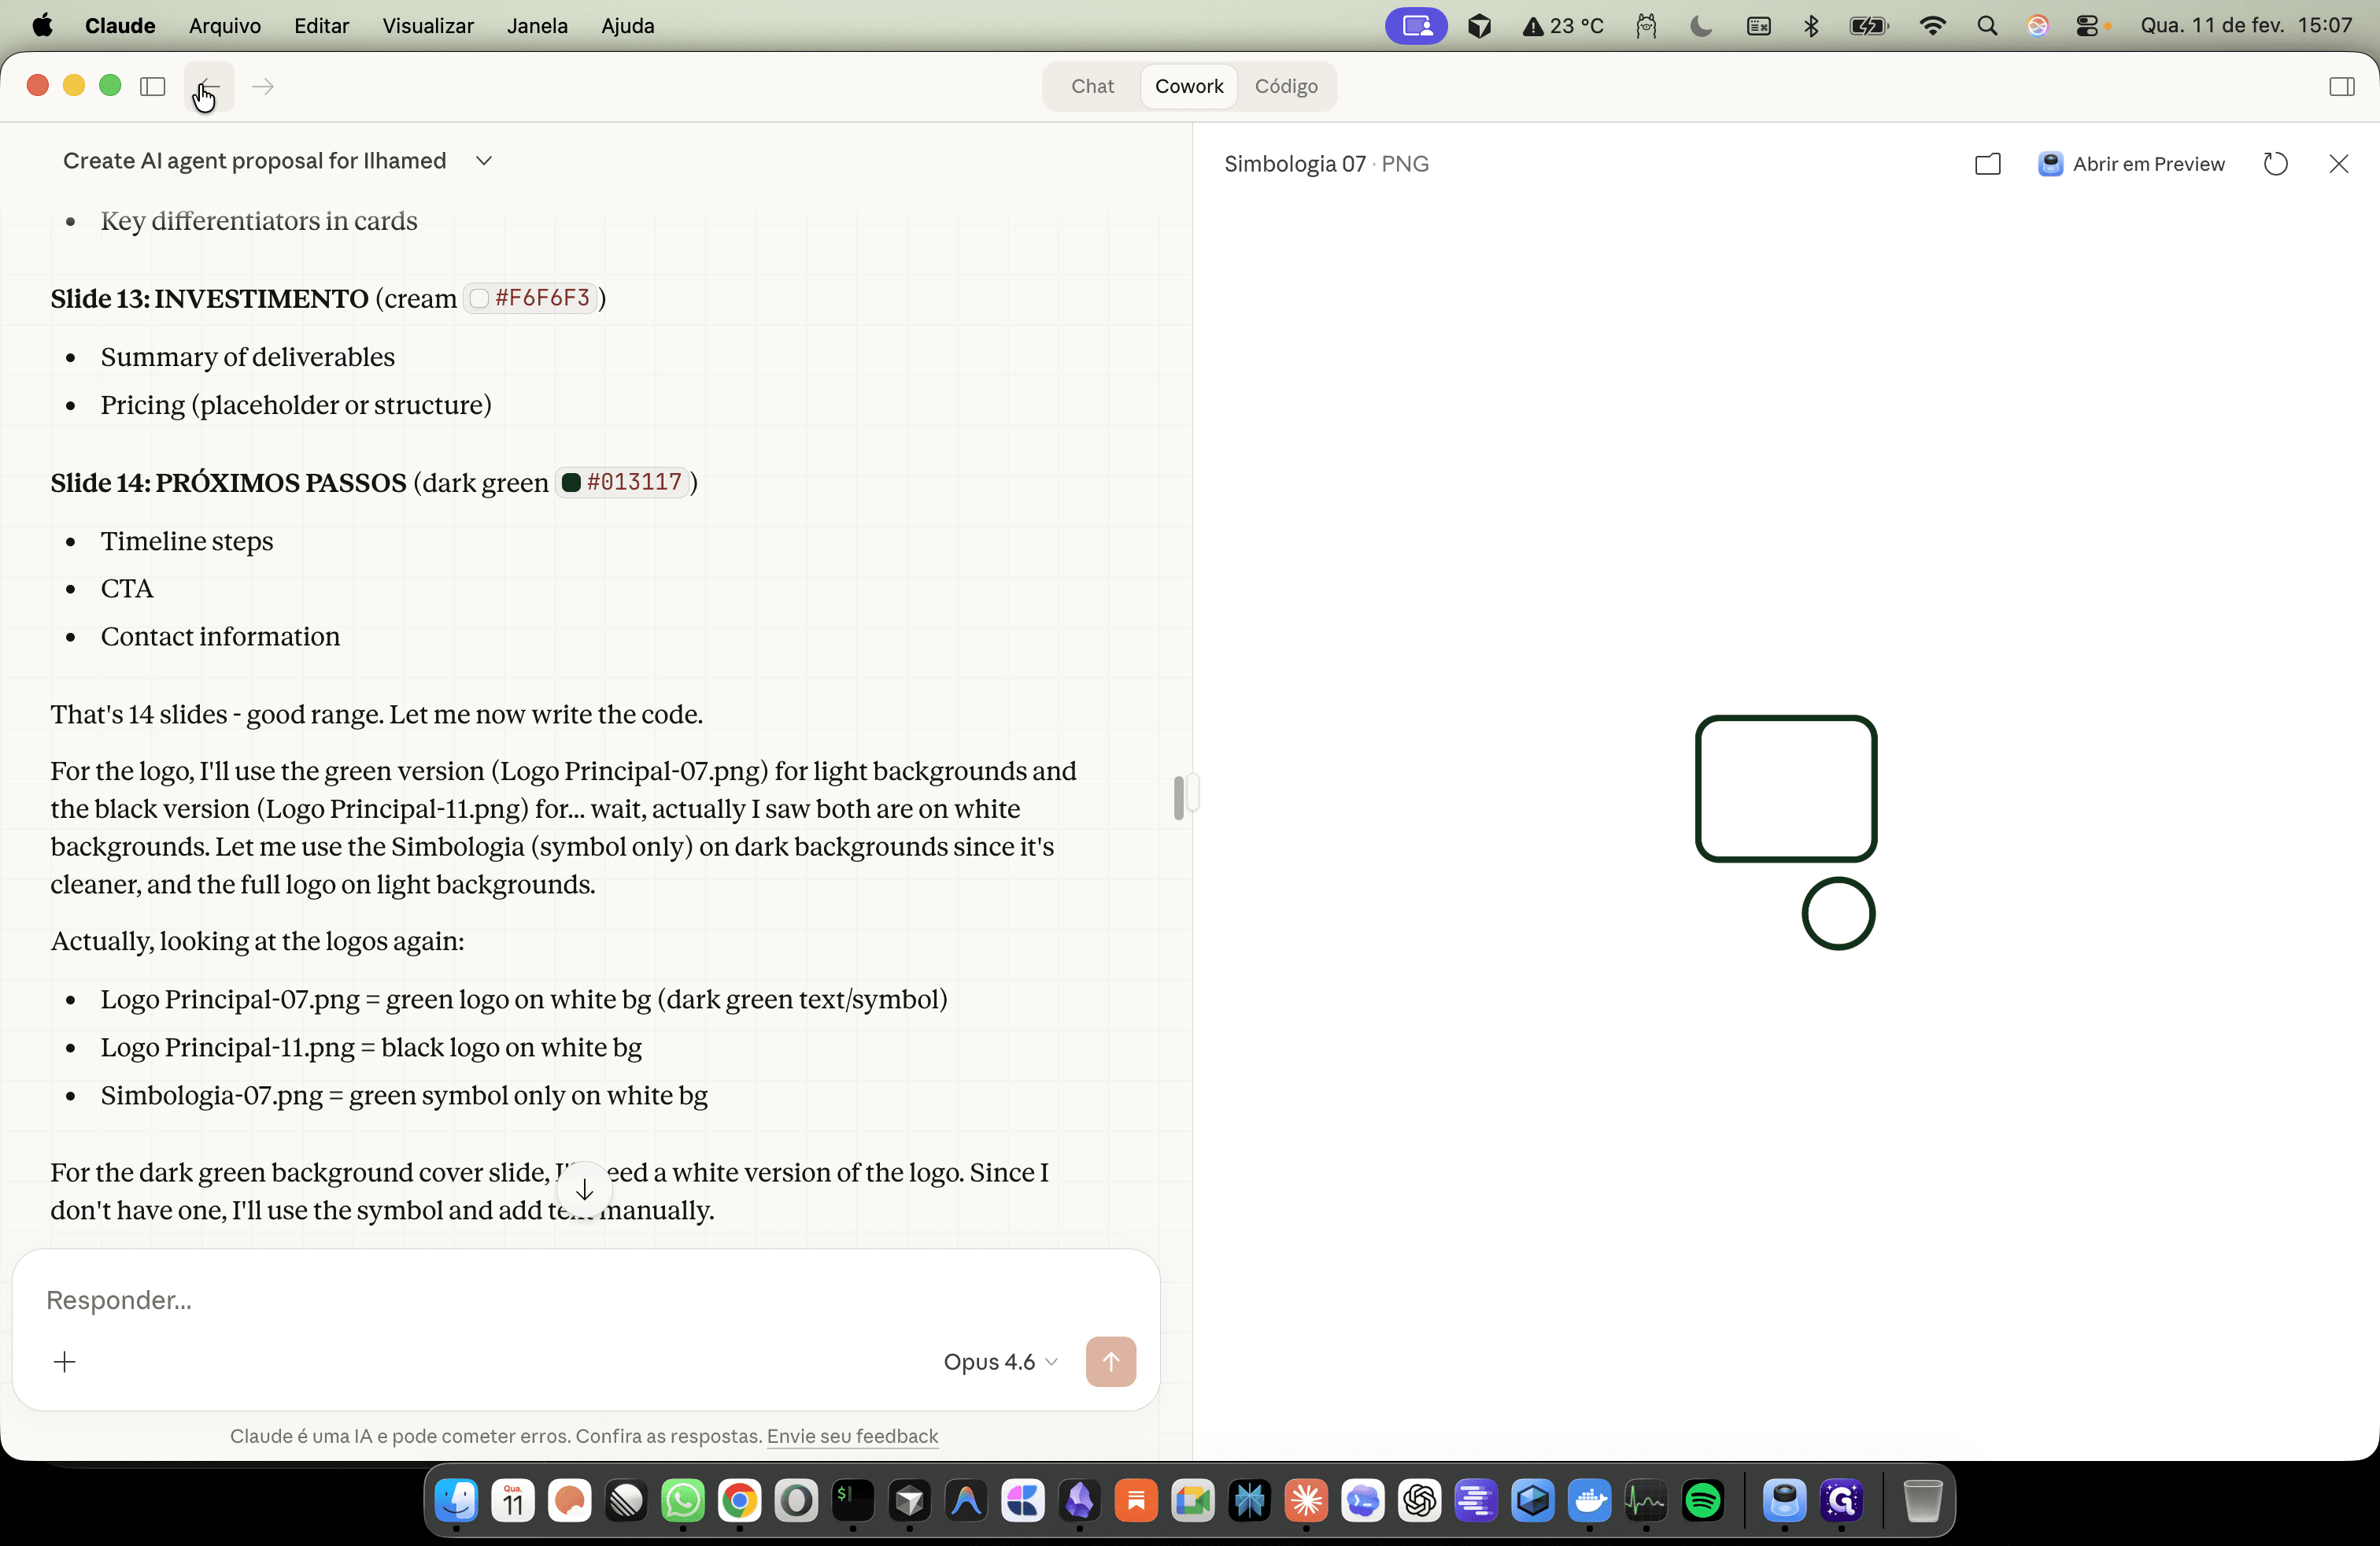The width and height of the screenshot is (2380, 1546).
Task: Click the send message arrow button
Action: [x=1110, y=1362]
